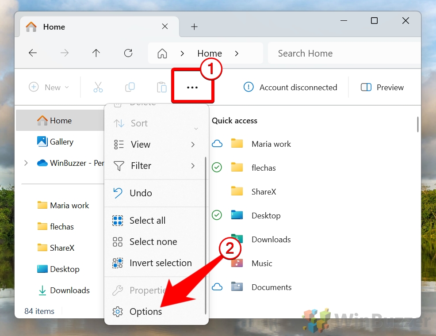Click the Home breadcrumb in address bar
The width and height of the screenshot is (436, 336).
tap(210, 53)
